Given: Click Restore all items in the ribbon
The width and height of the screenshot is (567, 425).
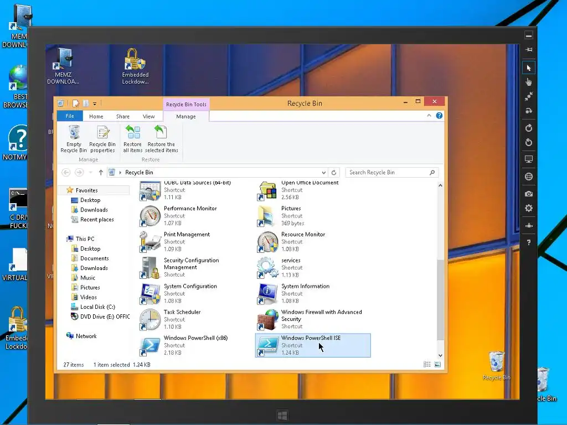Looking at the screenshot, I should [133, 139].
